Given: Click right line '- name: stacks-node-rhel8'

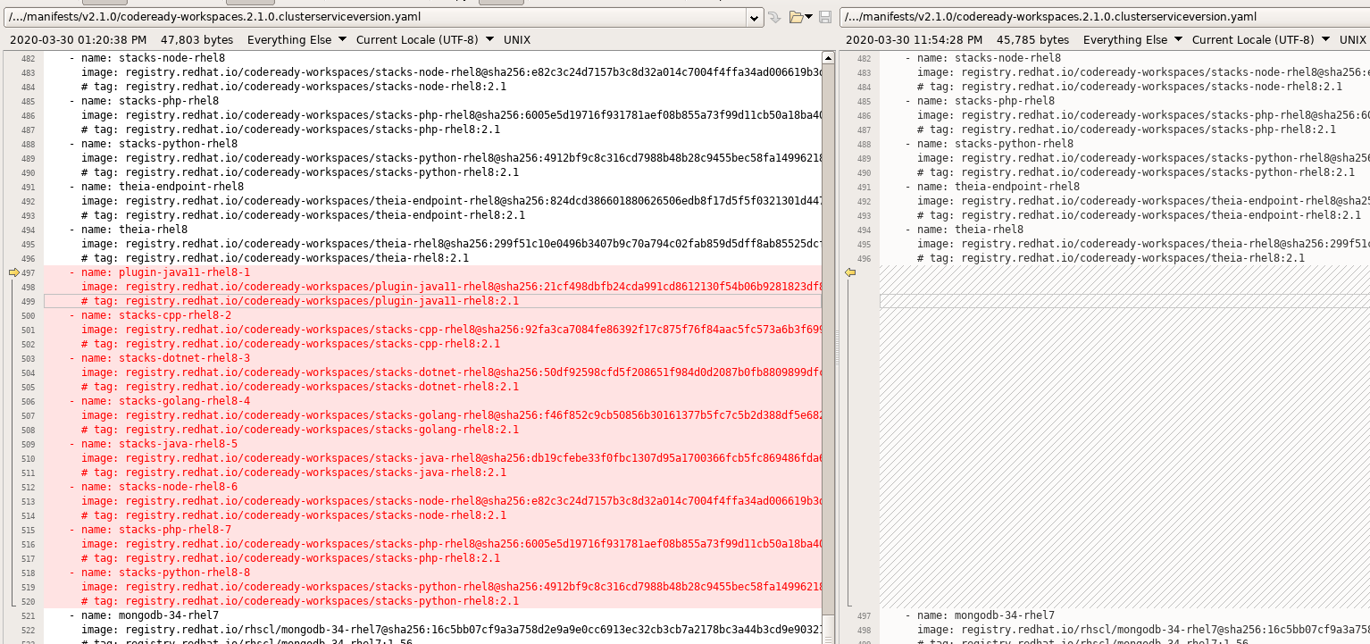Looking at the screenshot, I should (983, 58).
